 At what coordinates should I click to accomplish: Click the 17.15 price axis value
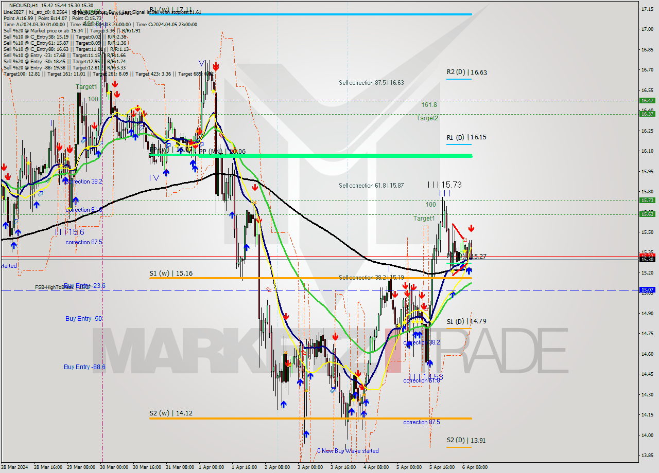648,9
